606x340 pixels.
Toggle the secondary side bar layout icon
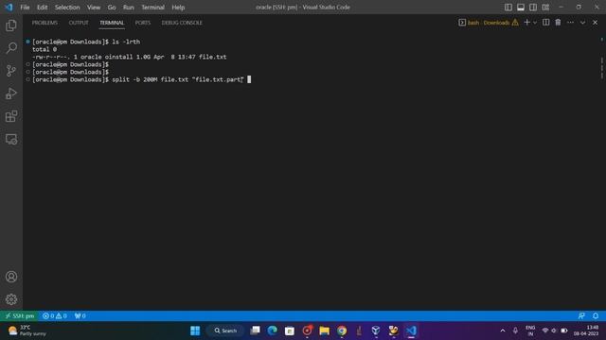tap(533, 7)
